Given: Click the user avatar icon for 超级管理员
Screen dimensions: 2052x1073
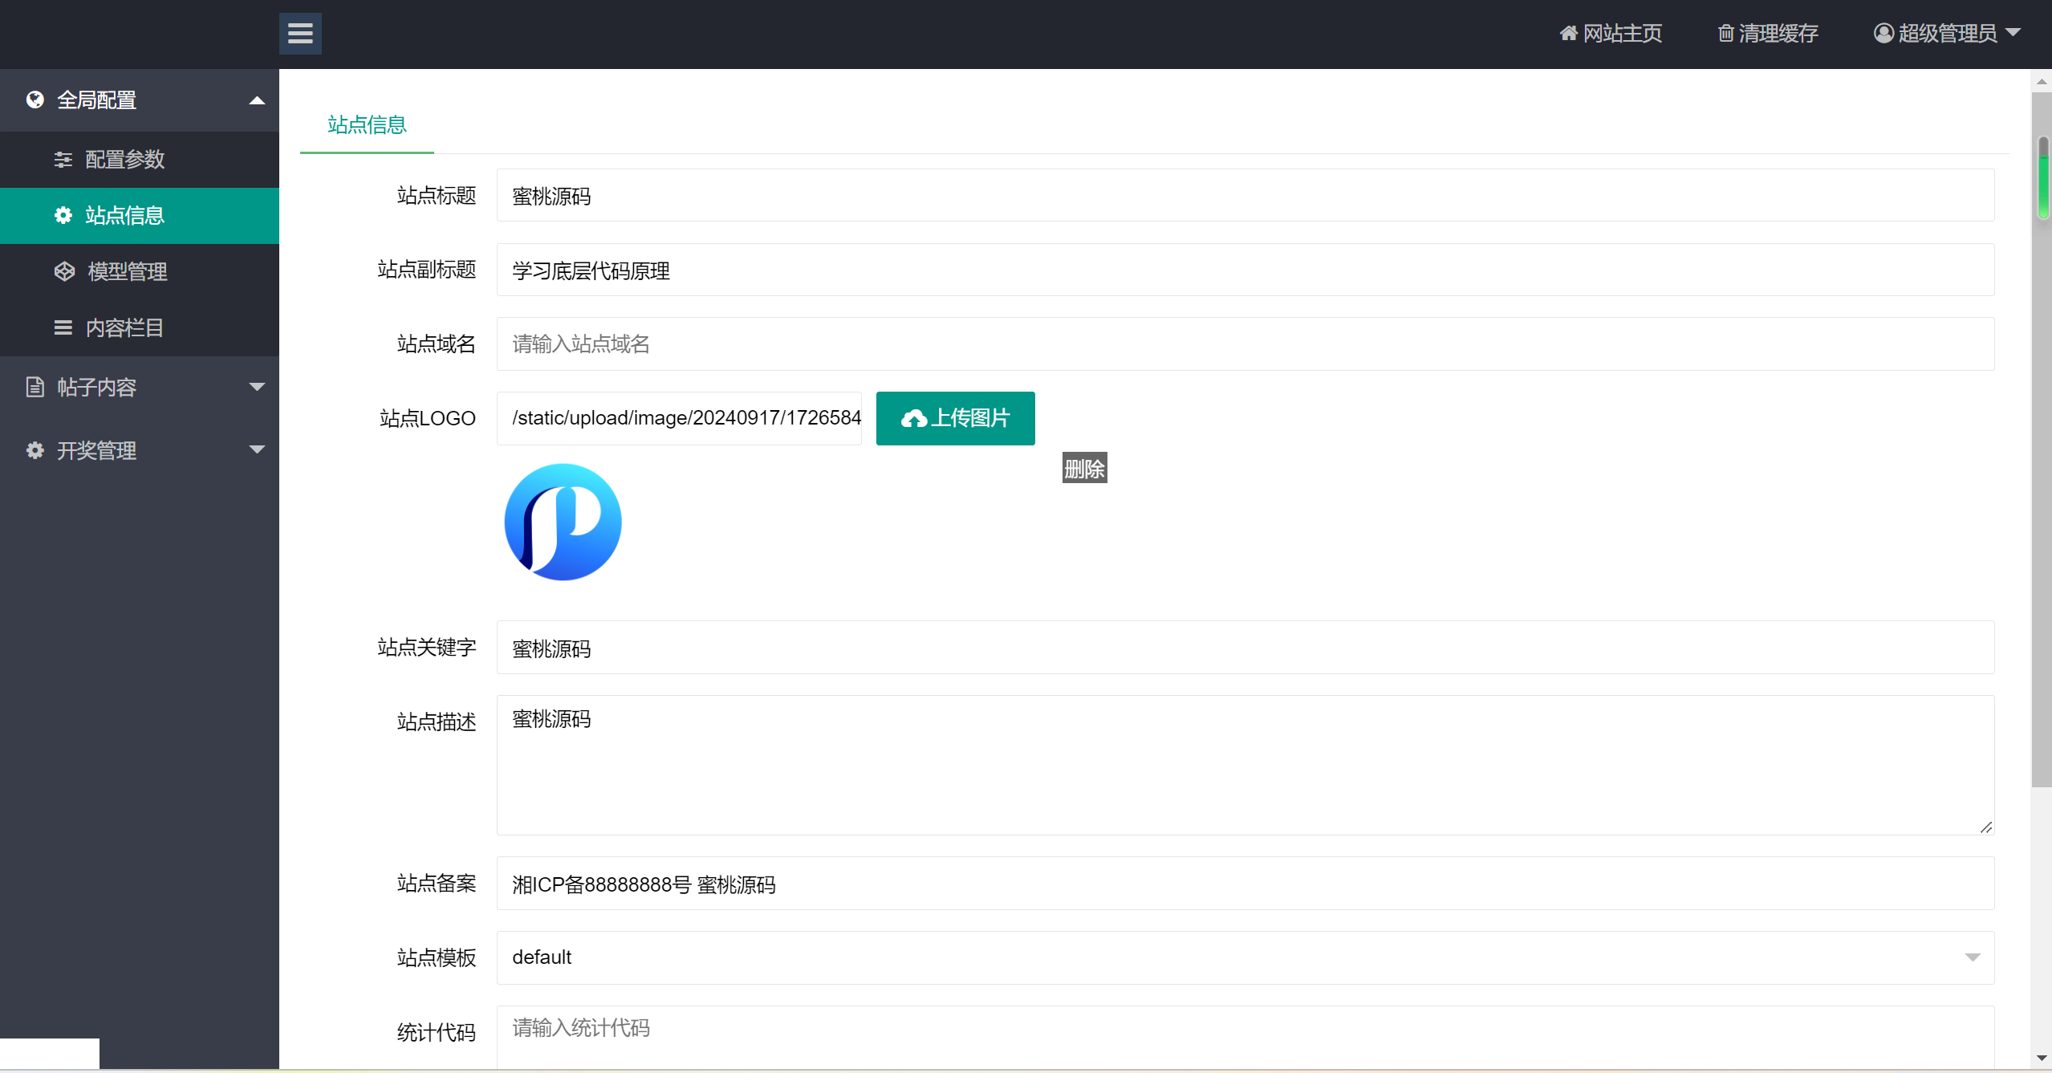Looking at the screenshot, I should point(1883,34).
